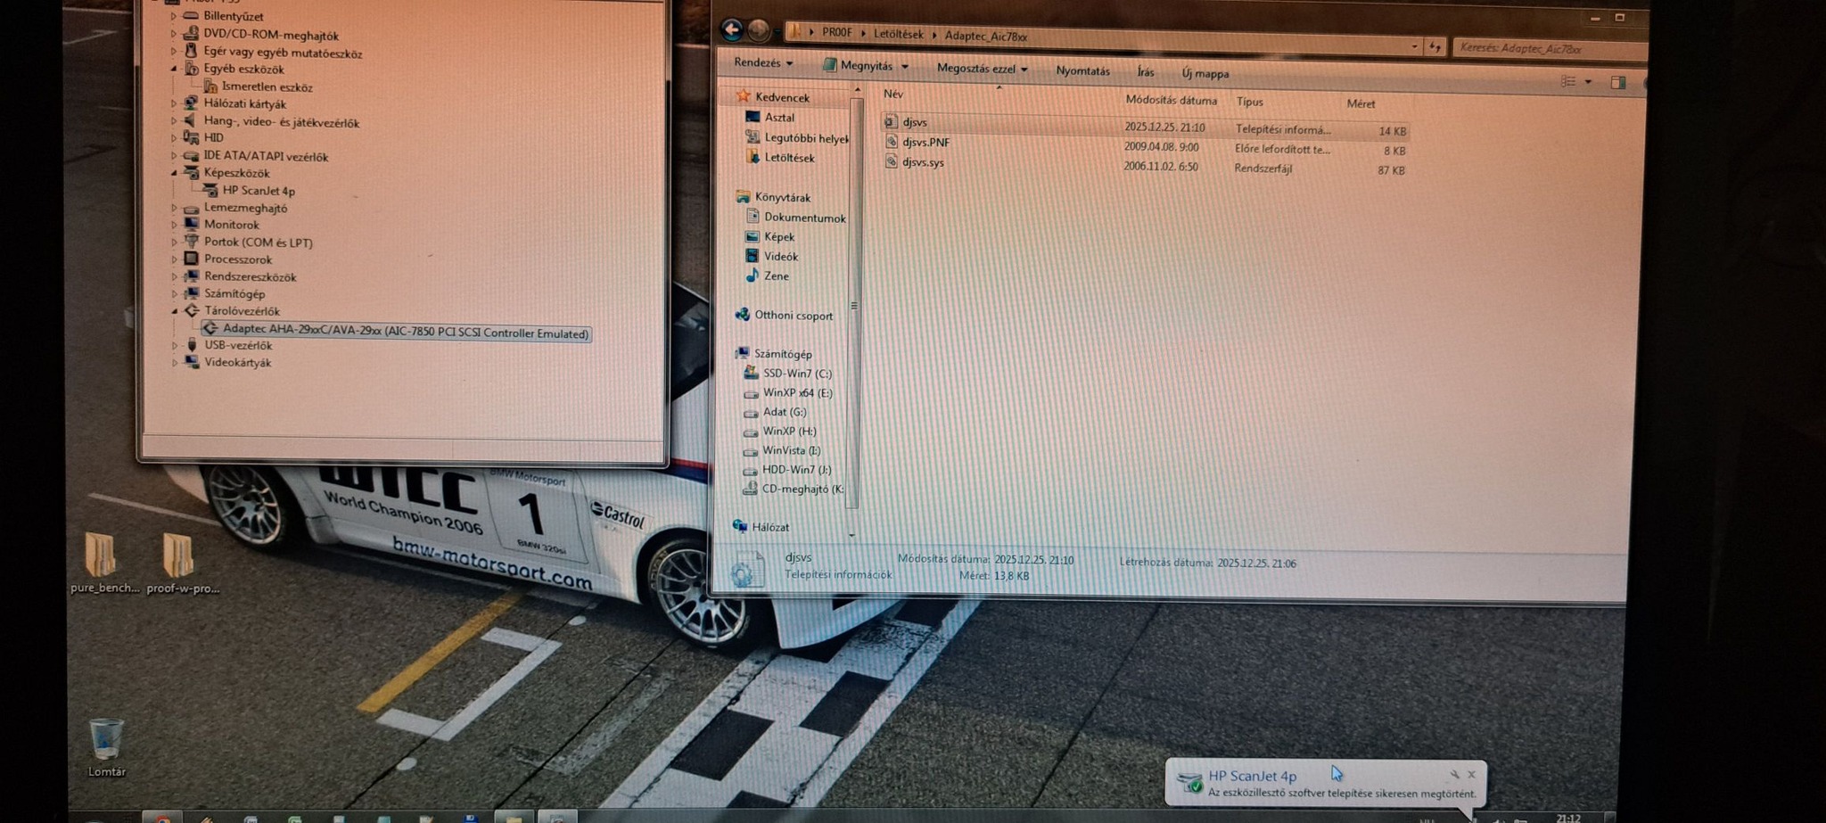Collapse the Tárolóvezérlők node
Viewport: 1826px width, 823px height.
(x=174, y=310)
